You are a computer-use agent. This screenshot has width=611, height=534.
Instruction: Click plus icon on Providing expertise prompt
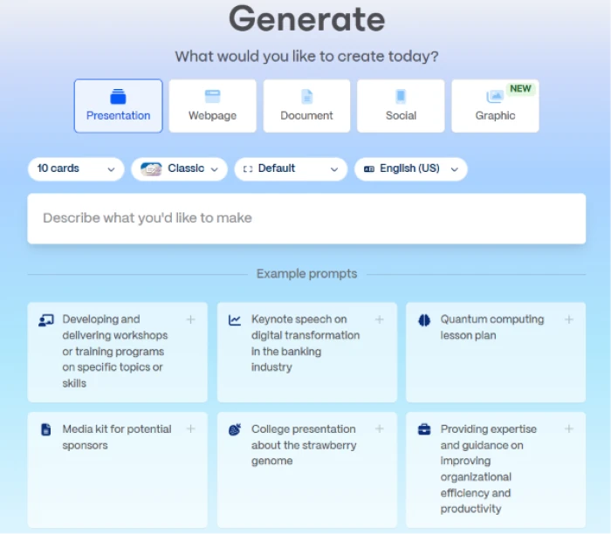(x=569, y=429)
